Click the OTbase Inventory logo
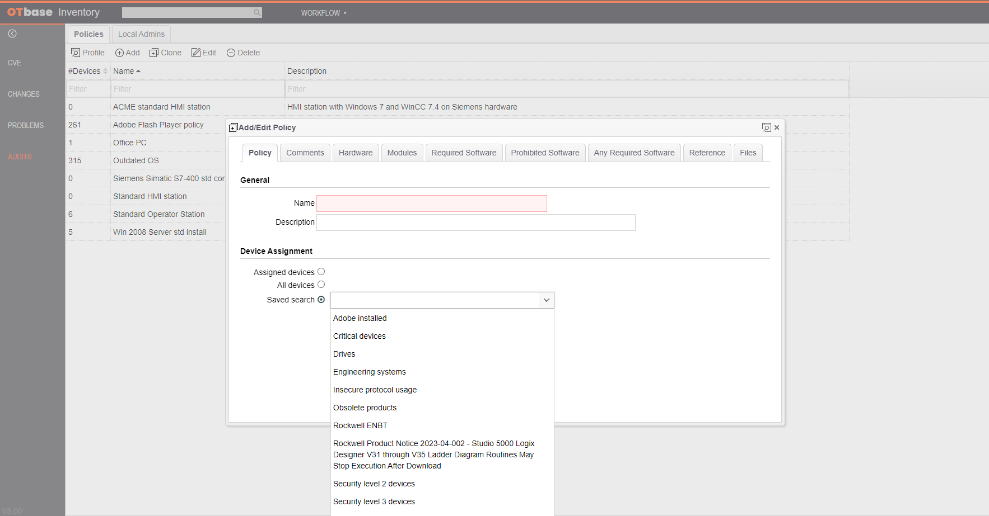This screenshot has width=989, height=516. pos(53,12)
